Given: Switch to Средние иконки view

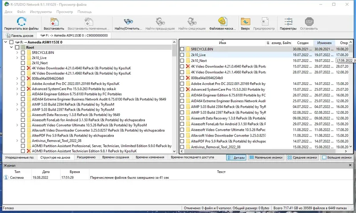Looking at the screenshot, I should 302,157.
